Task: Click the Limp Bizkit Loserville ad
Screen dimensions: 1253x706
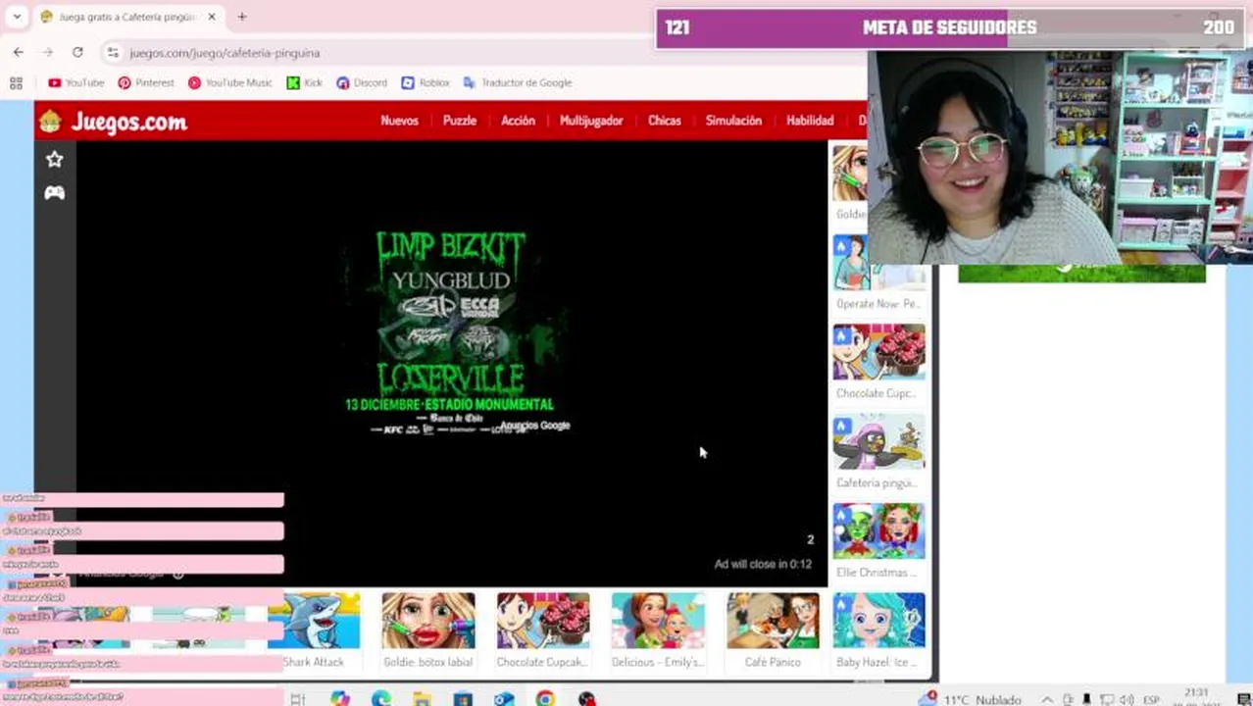Action: point(451,331)
